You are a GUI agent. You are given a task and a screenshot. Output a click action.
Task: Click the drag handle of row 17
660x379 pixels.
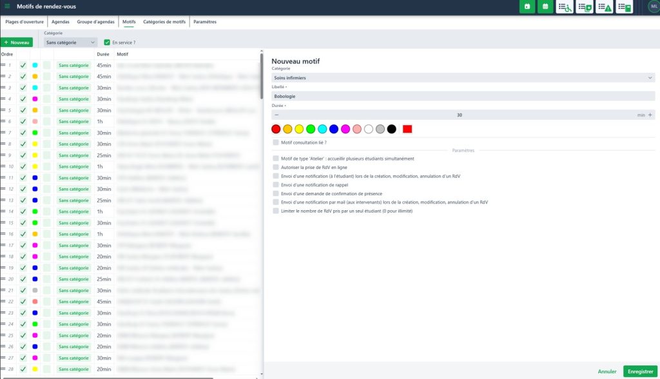(3, 245)
